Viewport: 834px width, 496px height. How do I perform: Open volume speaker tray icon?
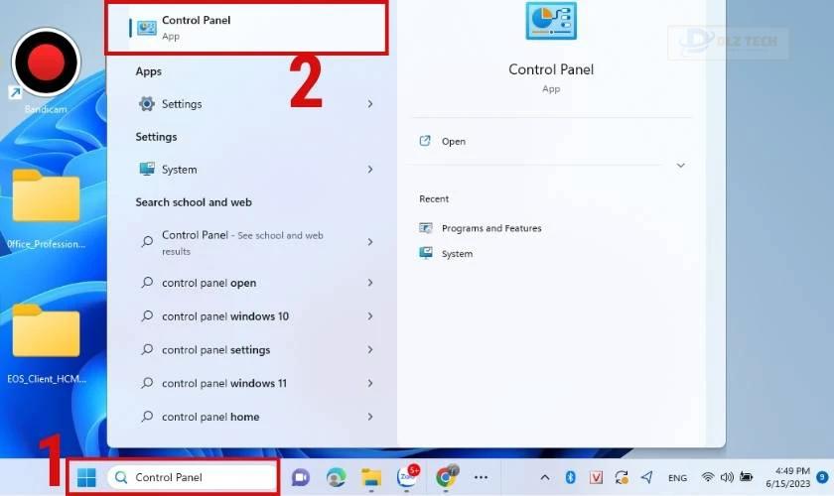coord(727,477)
